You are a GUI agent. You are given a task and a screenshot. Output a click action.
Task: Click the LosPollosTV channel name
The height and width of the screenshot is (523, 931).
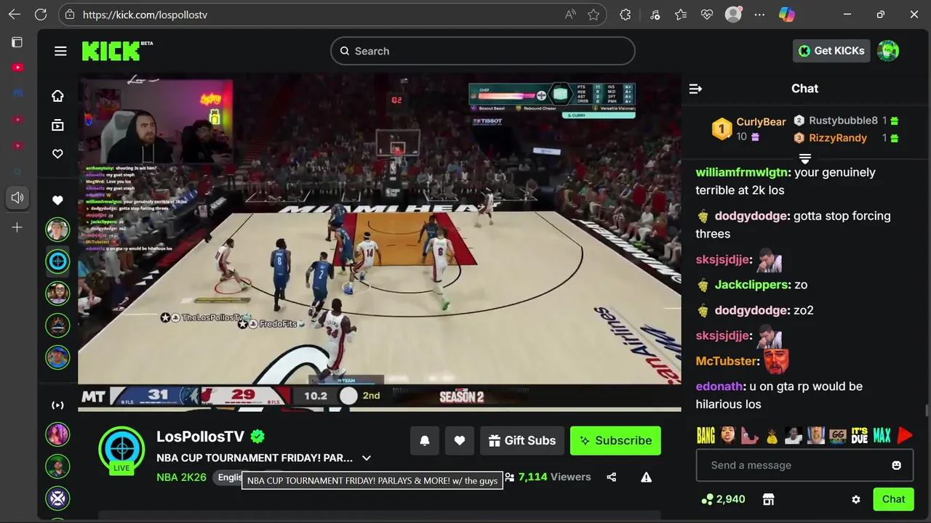coord(201,436)
